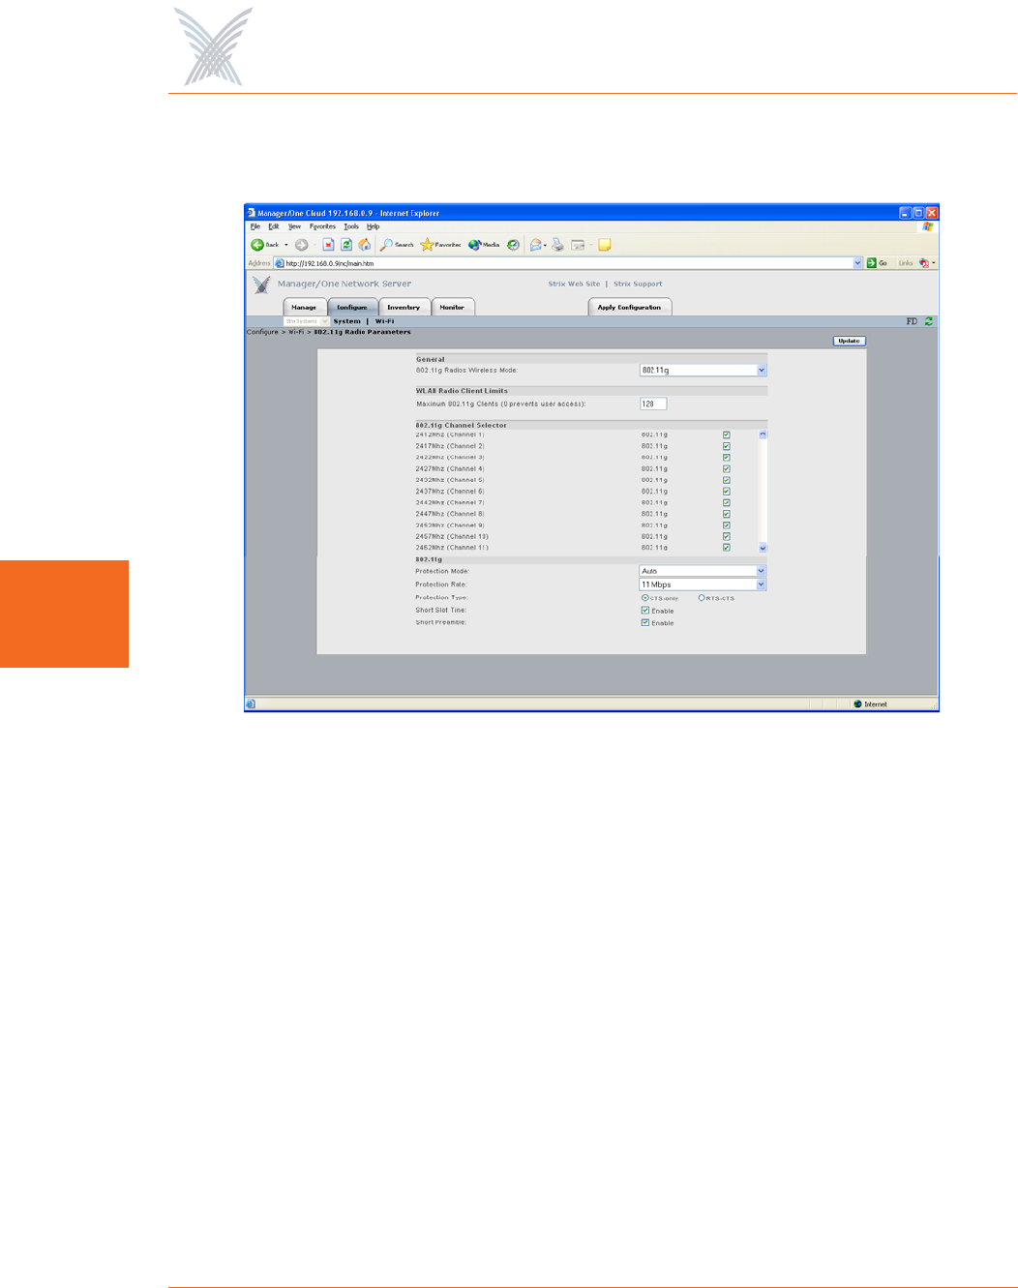Toggle the 2447Mhz Channel 8 checkbox

726,514
